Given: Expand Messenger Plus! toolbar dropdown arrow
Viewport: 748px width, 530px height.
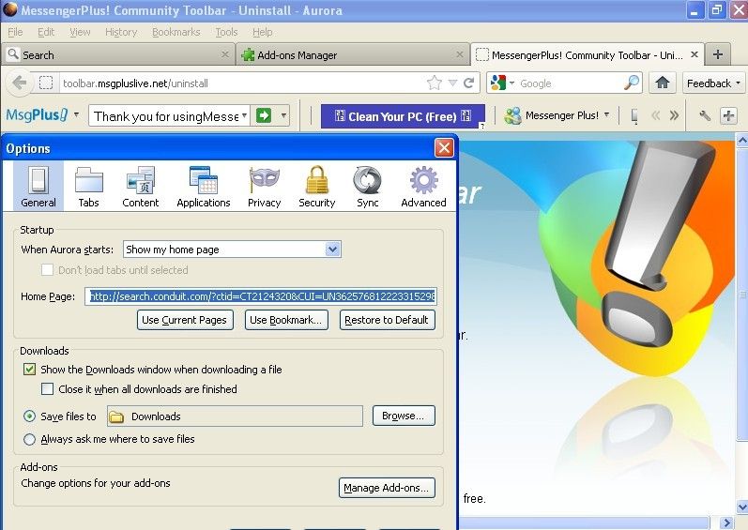Looking at the screenshot, I should click(x=607, y=114).
